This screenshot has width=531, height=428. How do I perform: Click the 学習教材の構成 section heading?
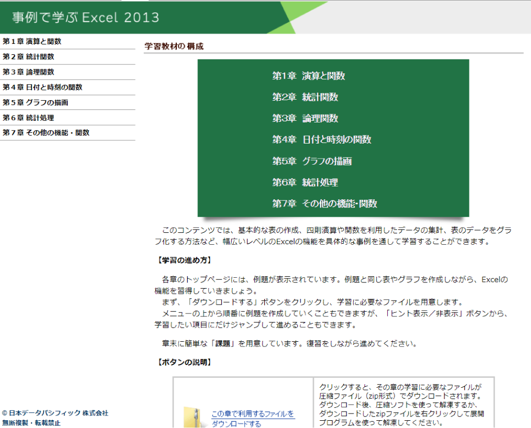click(x=174, y=46)
